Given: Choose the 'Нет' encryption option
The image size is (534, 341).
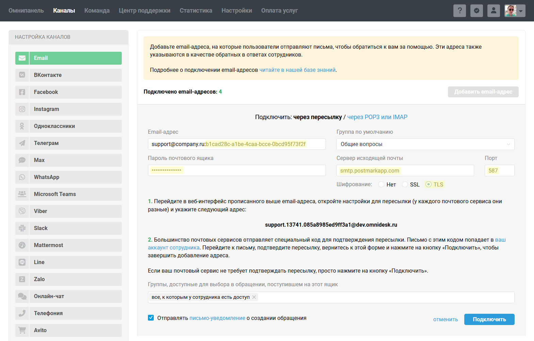Looking at the screenshot, I should click(381, 184).
